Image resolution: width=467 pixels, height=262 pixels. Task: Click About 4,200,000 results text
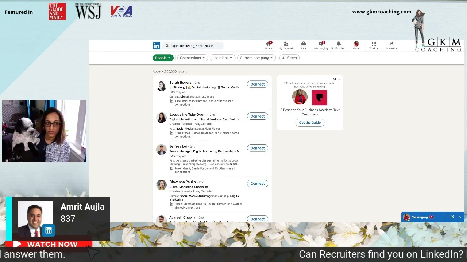(170, 72)
